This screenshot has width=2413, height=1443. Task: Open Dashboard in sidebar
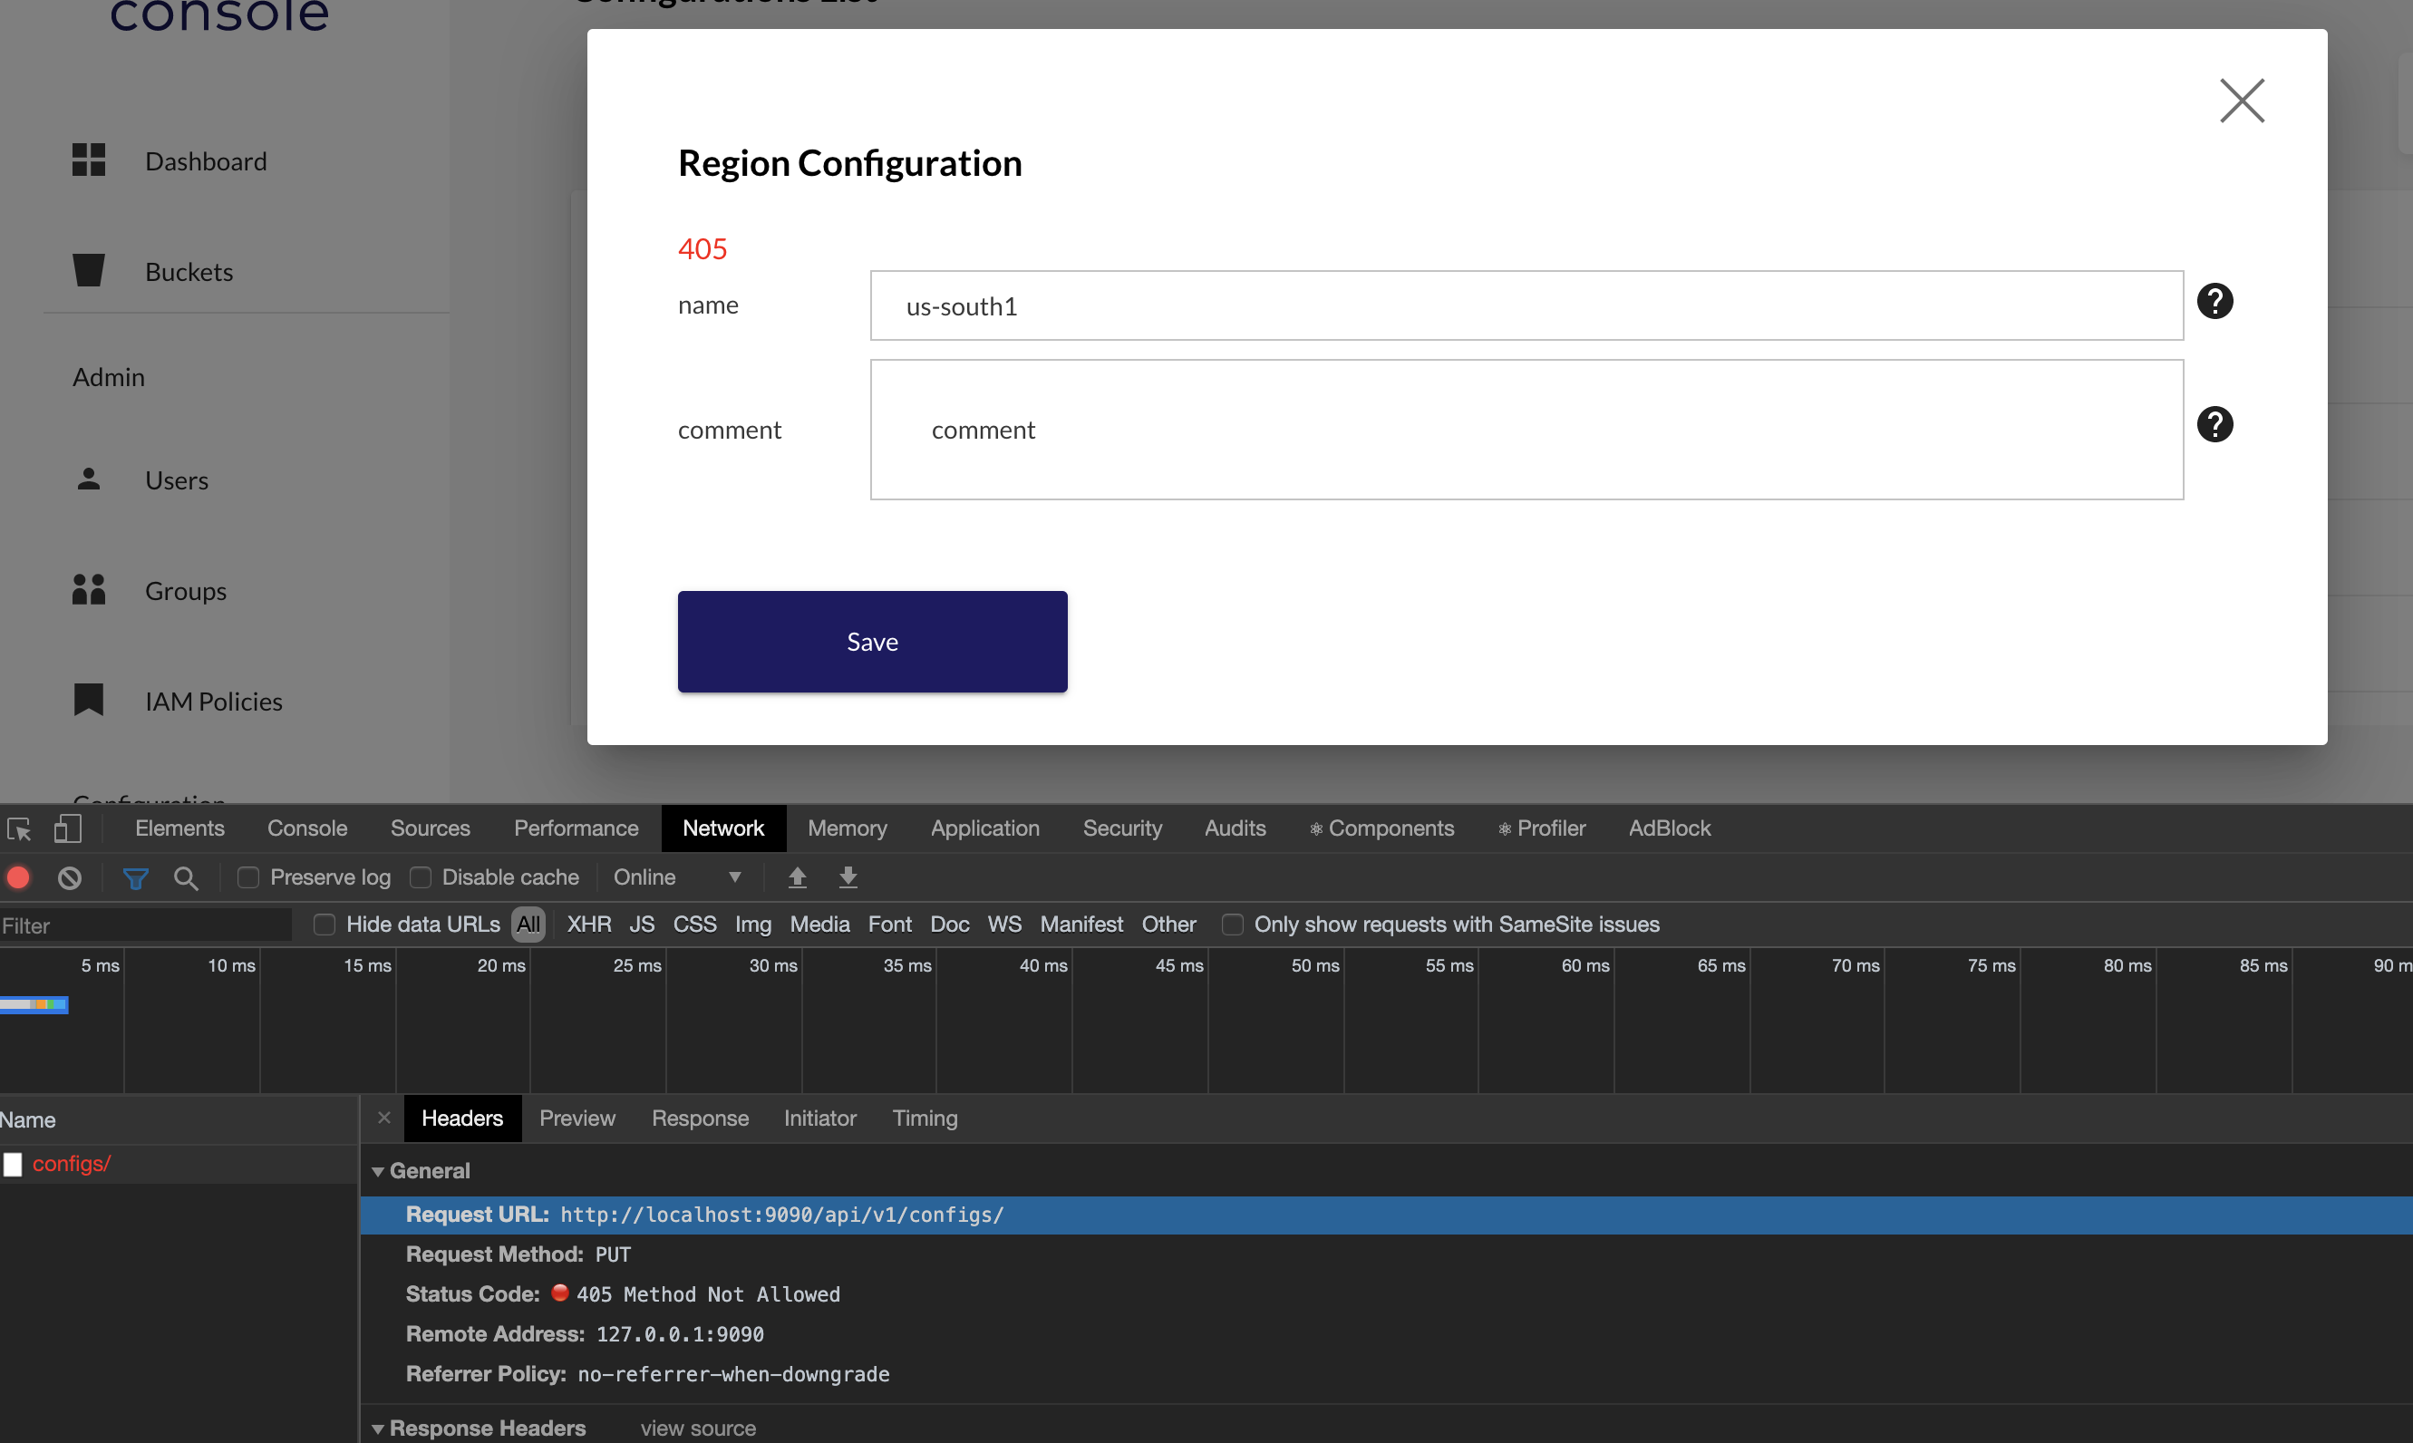coord(206,161)
